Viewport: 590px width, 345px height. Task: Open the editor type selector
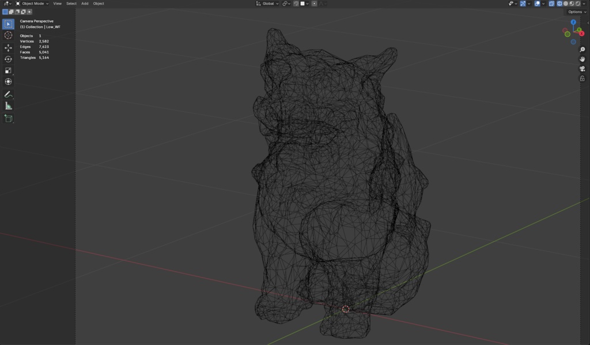(7, 3)
